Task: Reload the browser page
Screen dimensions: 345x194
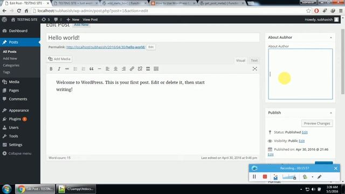Action: point(19,11)
